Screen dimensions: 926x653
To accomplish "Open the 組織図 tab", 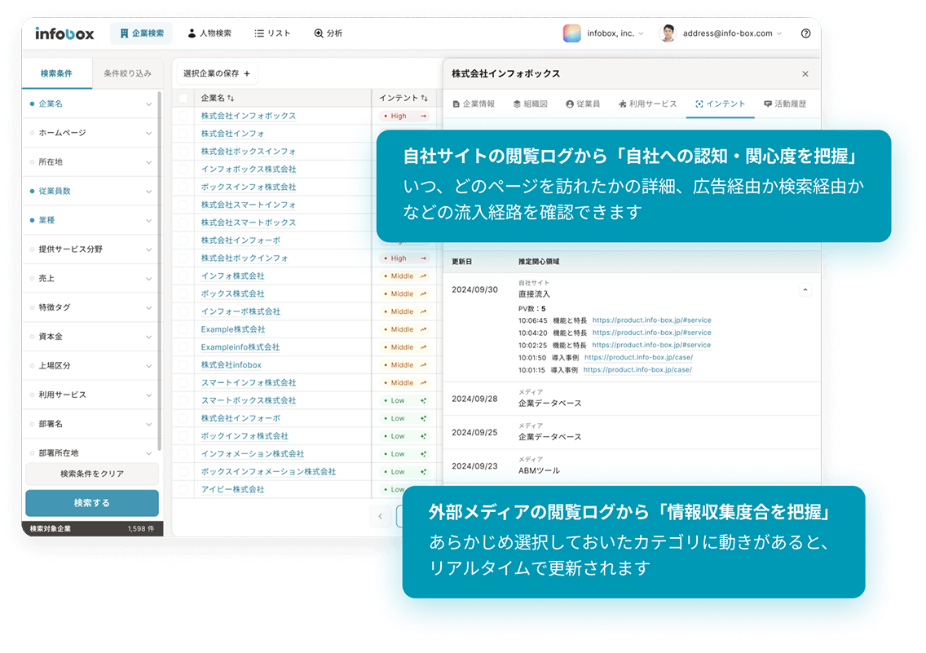I will (530, 104).
